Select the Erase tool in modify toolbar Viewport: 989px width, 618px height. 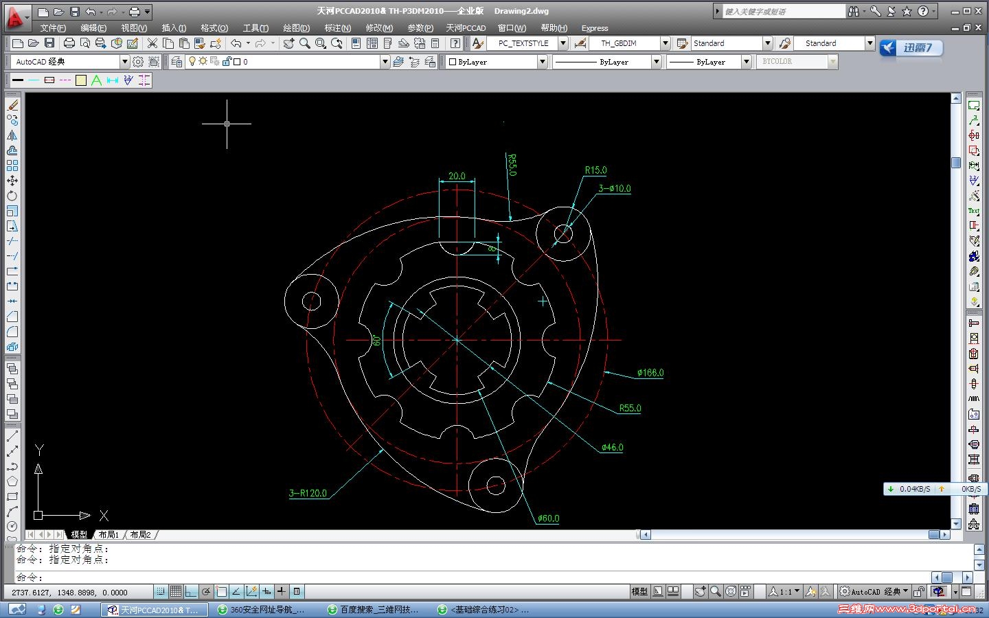pos(12,105)
